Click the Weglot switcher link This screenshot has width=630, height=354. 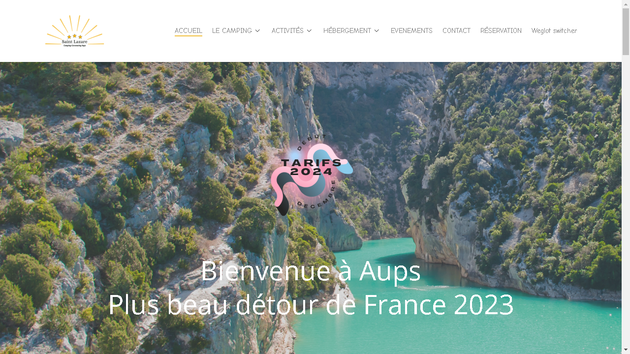554,31
